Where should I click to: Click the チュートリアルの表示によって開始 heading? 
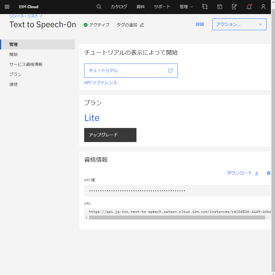(x=131, y=52)
